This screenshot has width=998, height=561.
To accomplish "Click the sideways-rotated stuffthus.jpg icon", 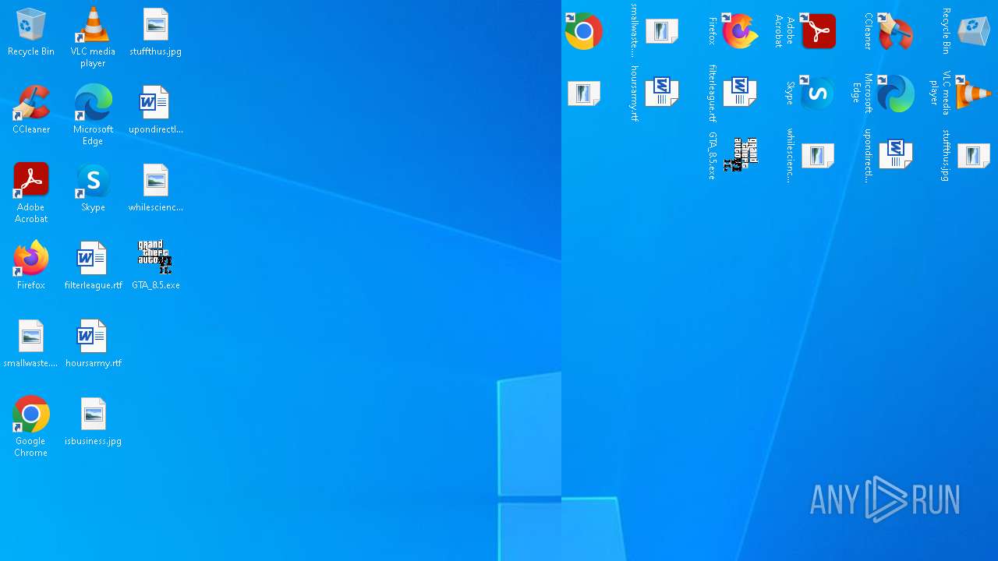I will [x=973, y=155].
